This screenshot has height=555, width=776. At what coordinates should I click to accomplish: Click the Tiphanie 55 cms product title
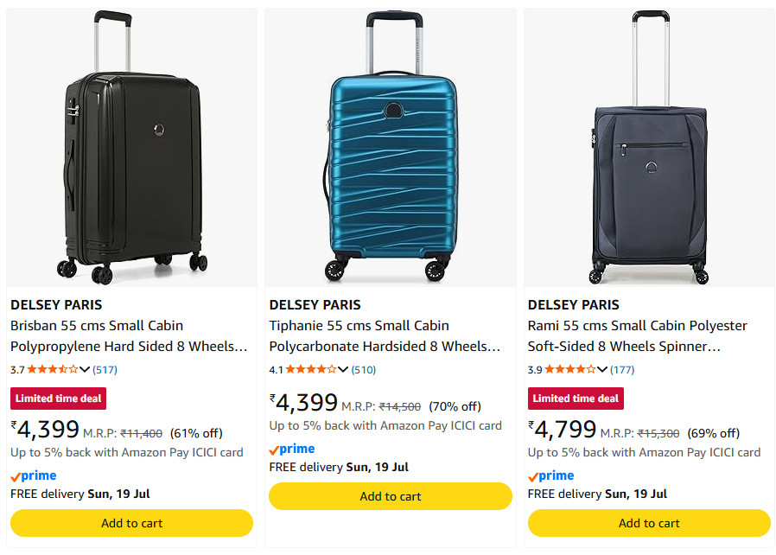[385, 336]
